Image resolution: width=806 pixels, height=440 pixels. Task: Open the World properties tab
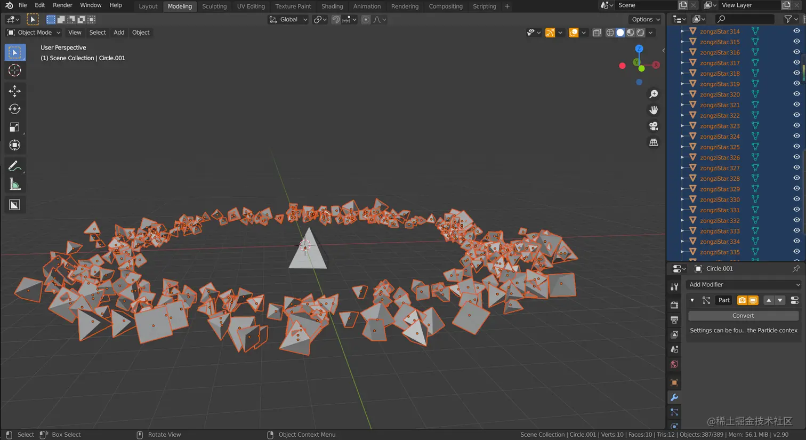click(674, 365)
